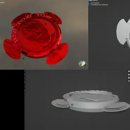Select the gray disc body in bottom viewport

click(x=91, y=101)
